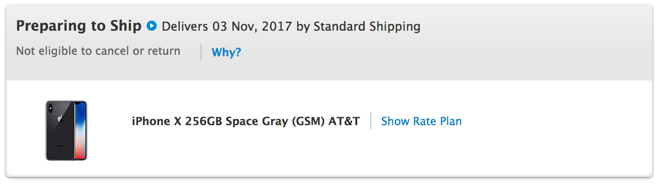Click the word Ship in the status heading
This screenshot has height=191, width=662.
pyautogui.click(x=125, y=26)
